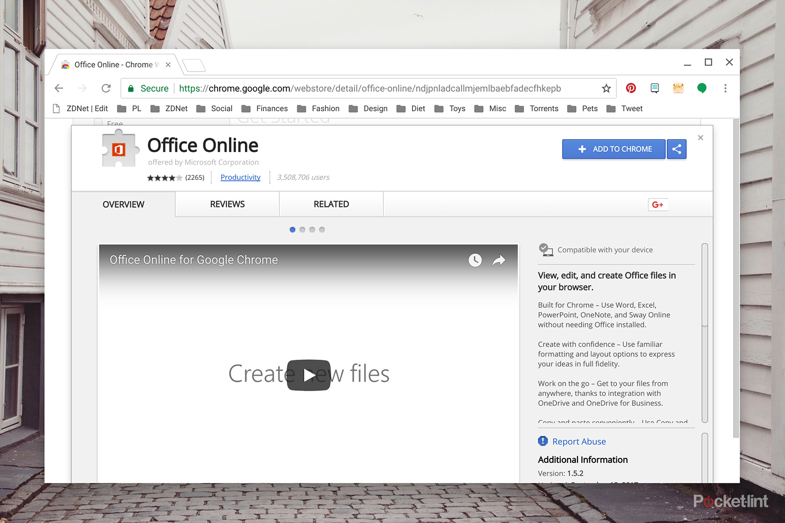Select the fourth carousel dot
This screenshot has height=523, width=785.
322,230
